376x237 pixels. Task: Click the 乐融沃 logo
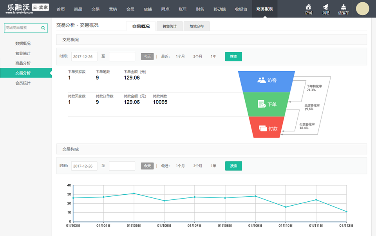(27, 8)
